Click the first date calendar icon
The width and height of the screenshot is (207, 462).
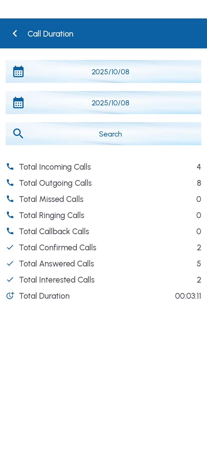coord(18,72)
